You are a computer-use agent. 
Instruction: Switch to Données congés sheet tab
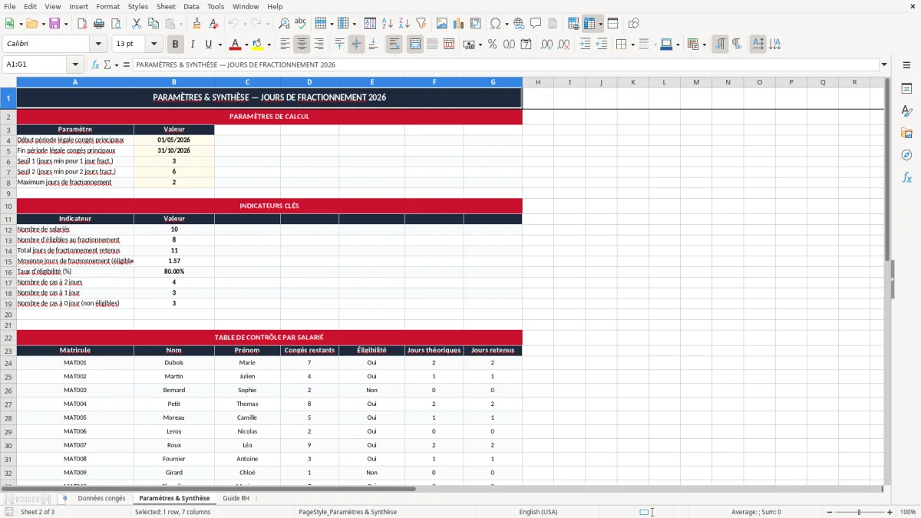pos(101,498)
